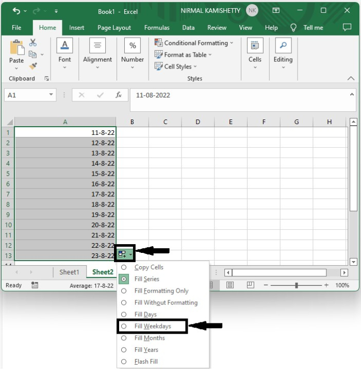Open the File tab
361x377 pixels.
[17, 28]
